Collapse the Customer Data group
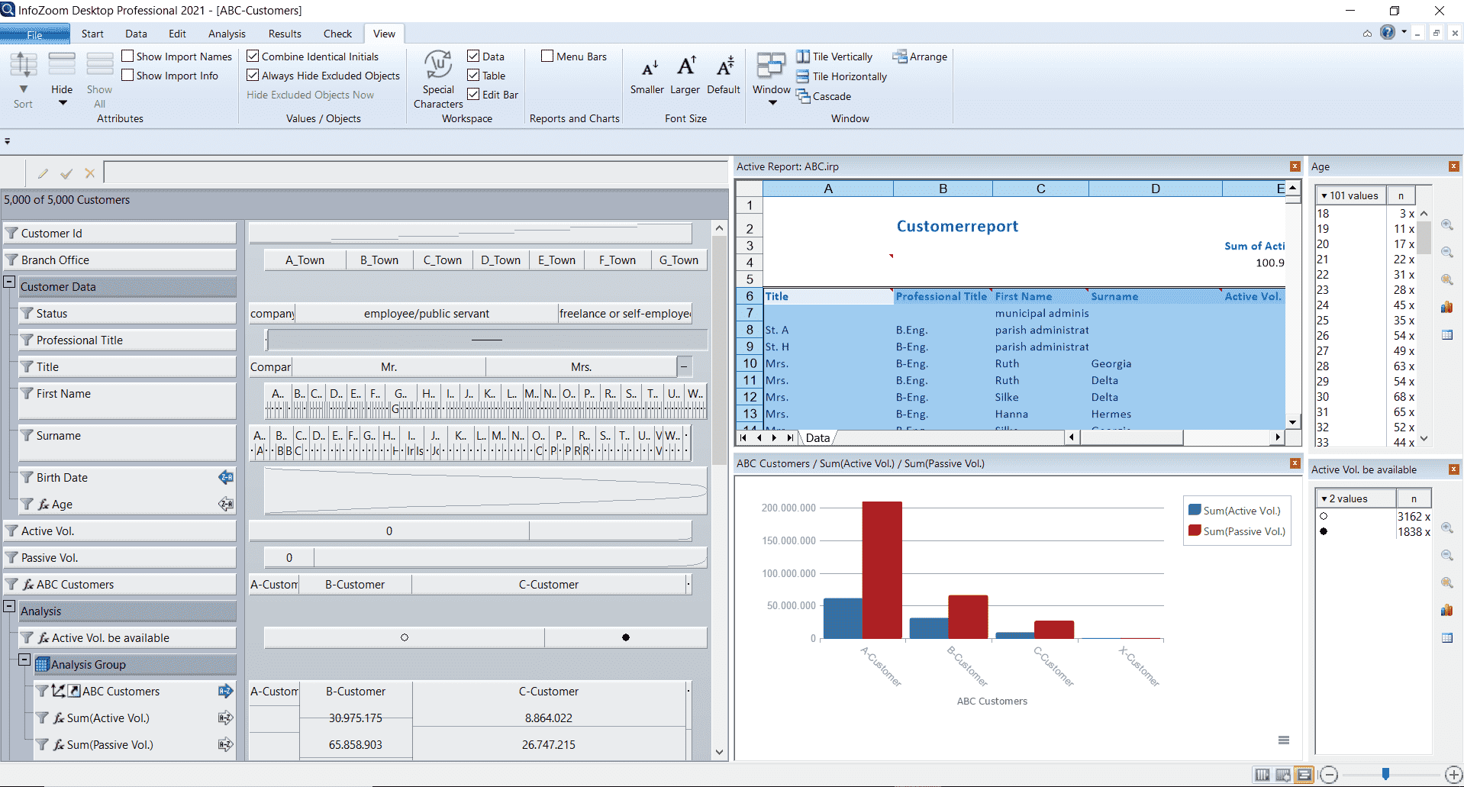The image size is (1464, 787). coord(9,282)
